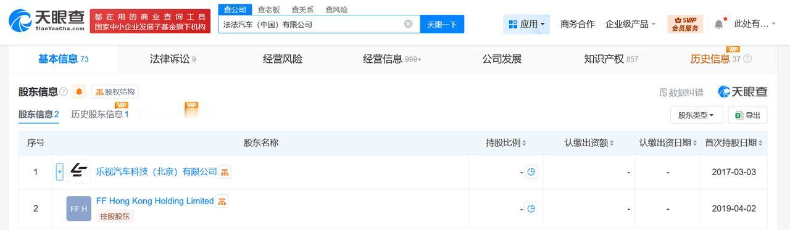Open the 经营信息 tab
This screenshot has height=230, width=790.
(x=392, y=59)
